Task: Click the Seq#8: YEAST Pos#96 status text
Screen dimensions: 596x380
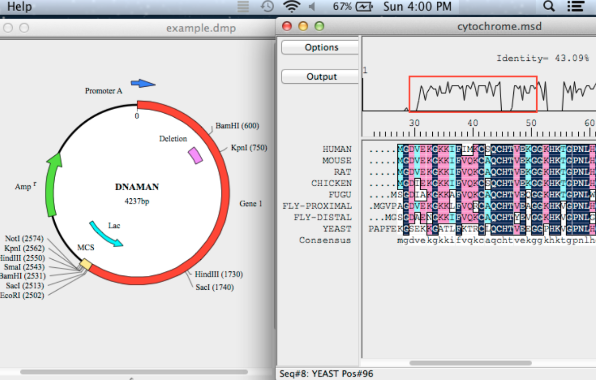Action: point(326,374)
